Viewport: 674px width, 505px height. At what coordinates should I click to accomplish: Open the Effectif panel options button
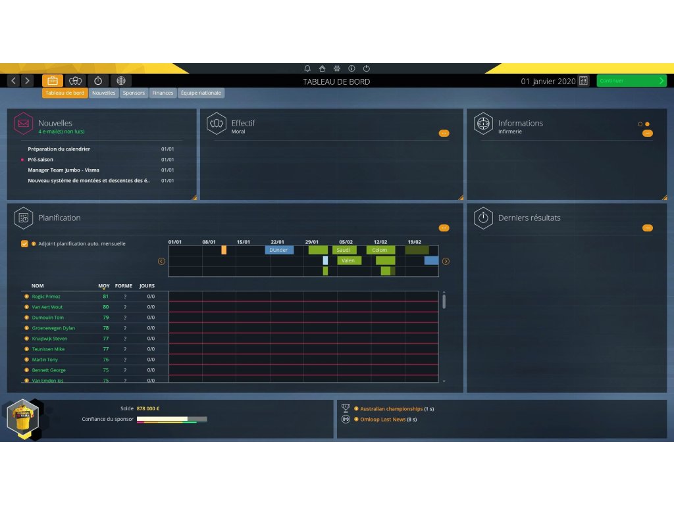click(x=444, y=133)
